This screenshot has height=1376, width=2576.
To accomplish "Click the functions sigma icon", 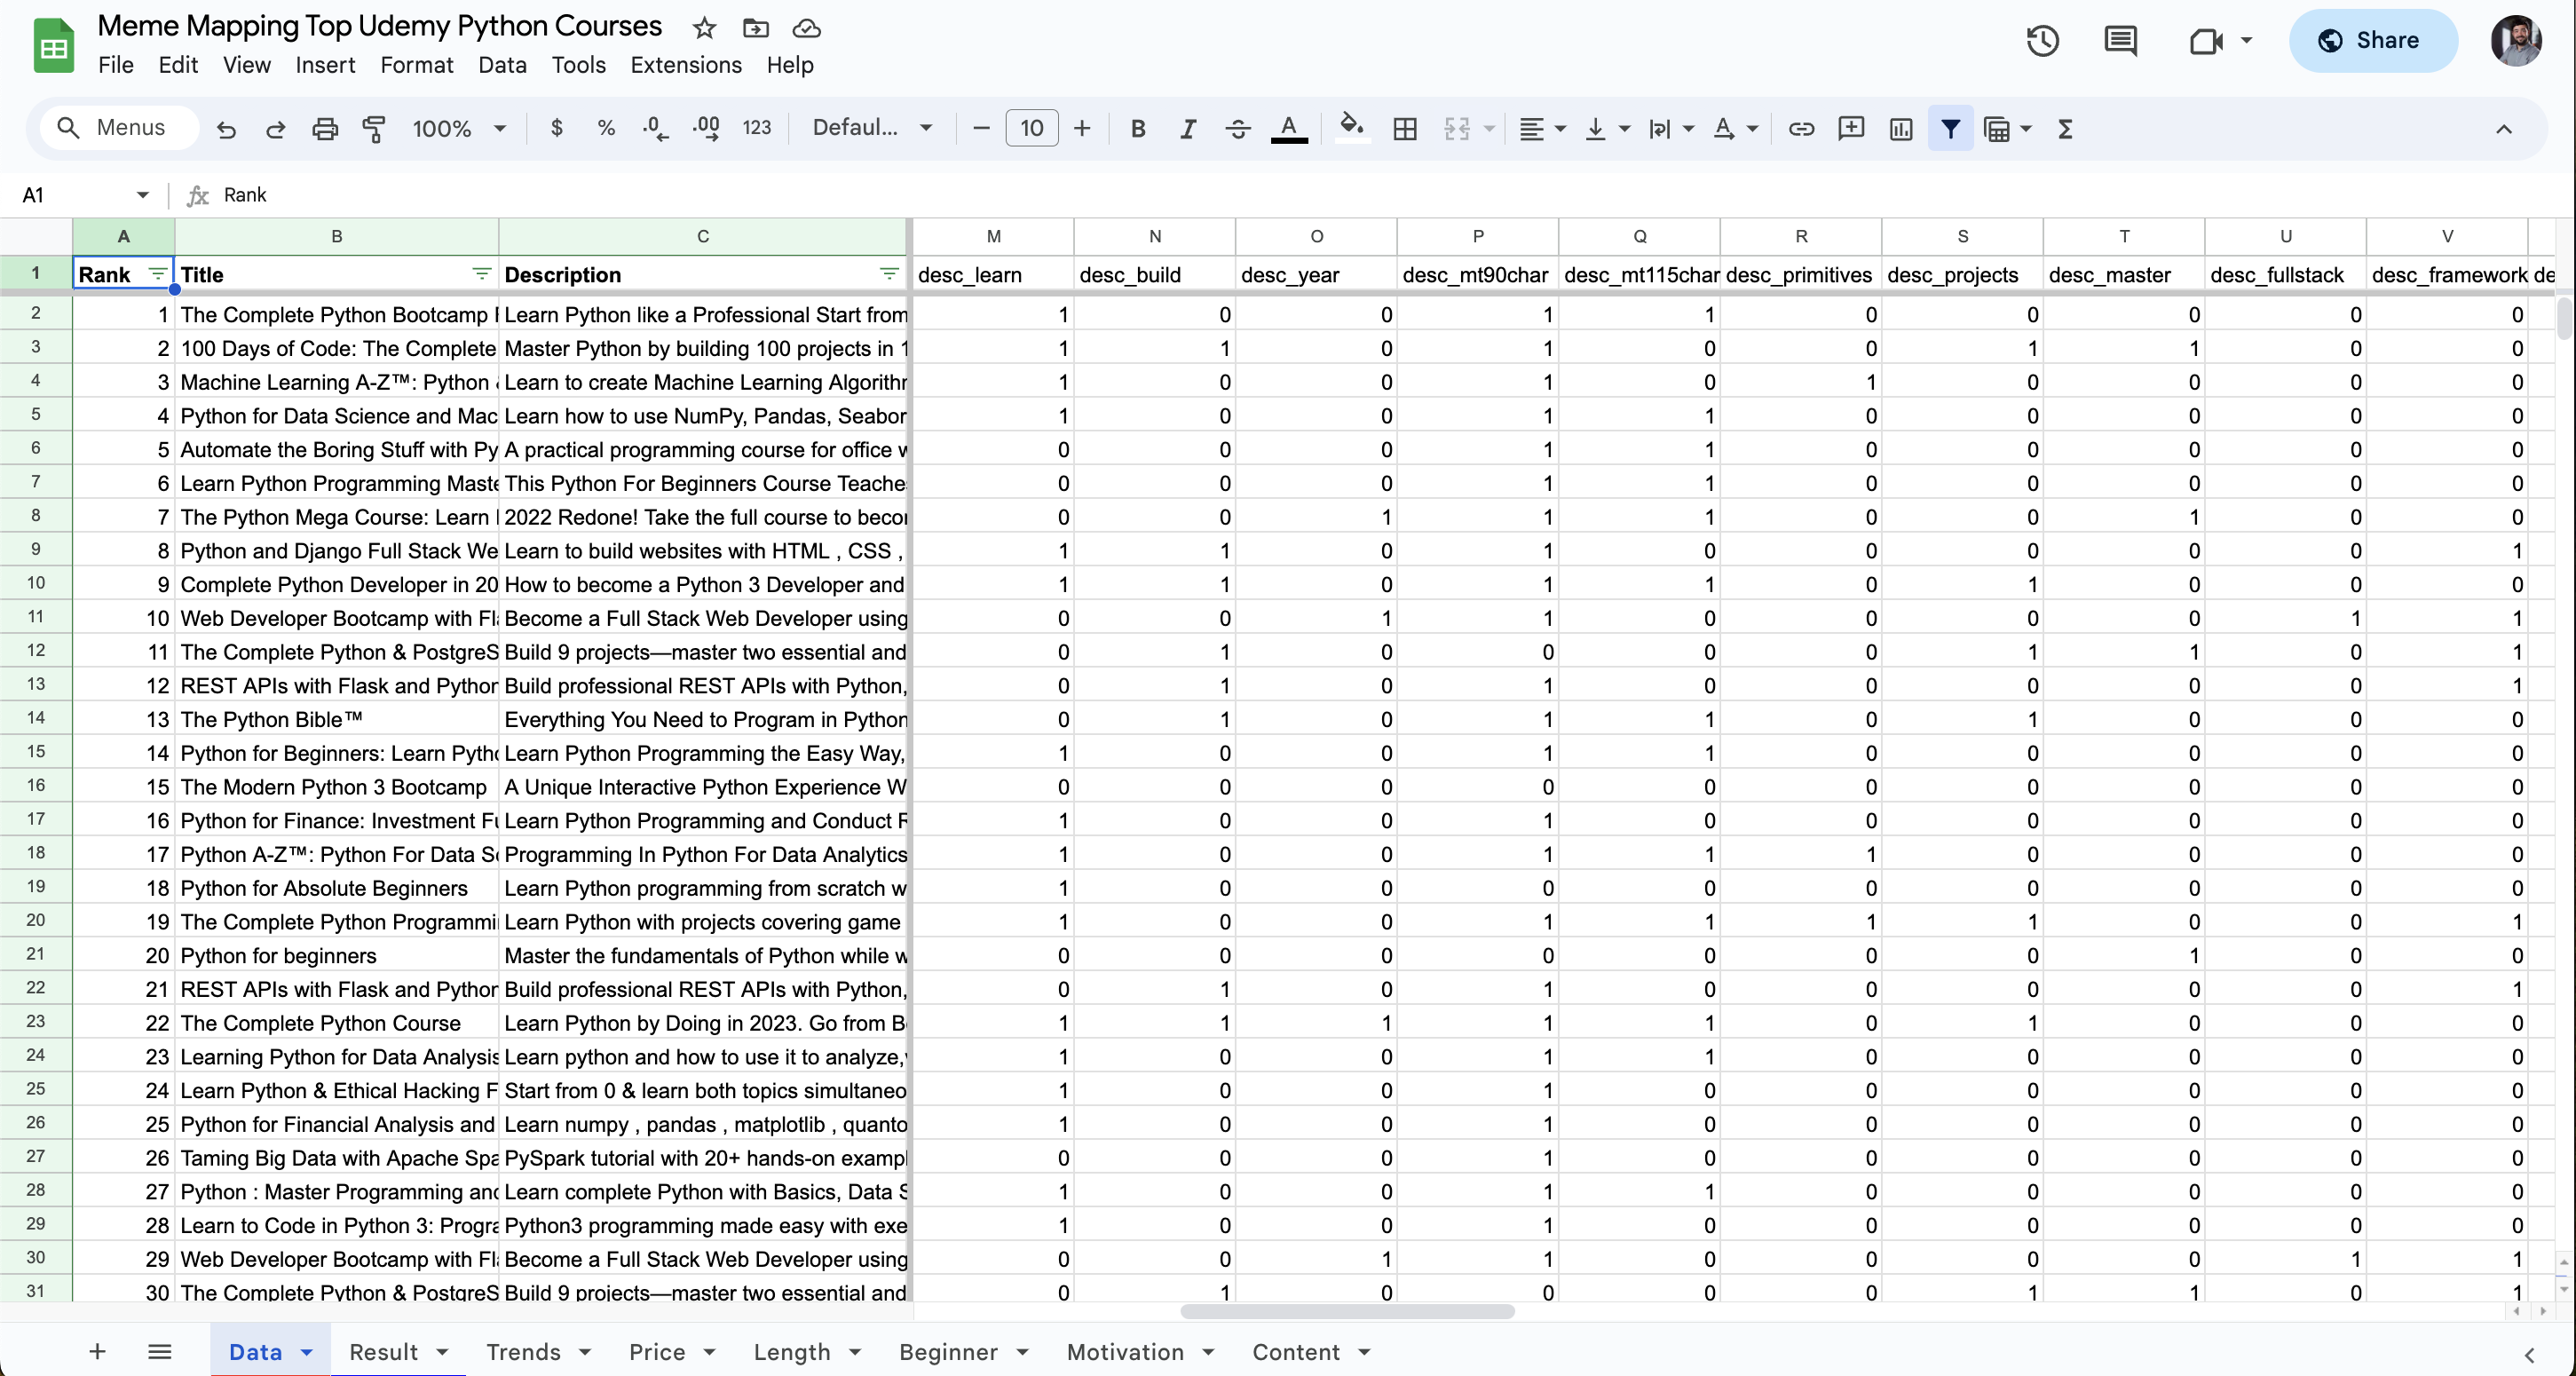I will click(x=2066, y=128).
